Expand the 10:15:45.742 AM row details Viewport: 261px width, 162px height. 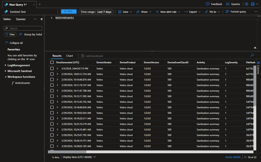[x=57, y=102]
